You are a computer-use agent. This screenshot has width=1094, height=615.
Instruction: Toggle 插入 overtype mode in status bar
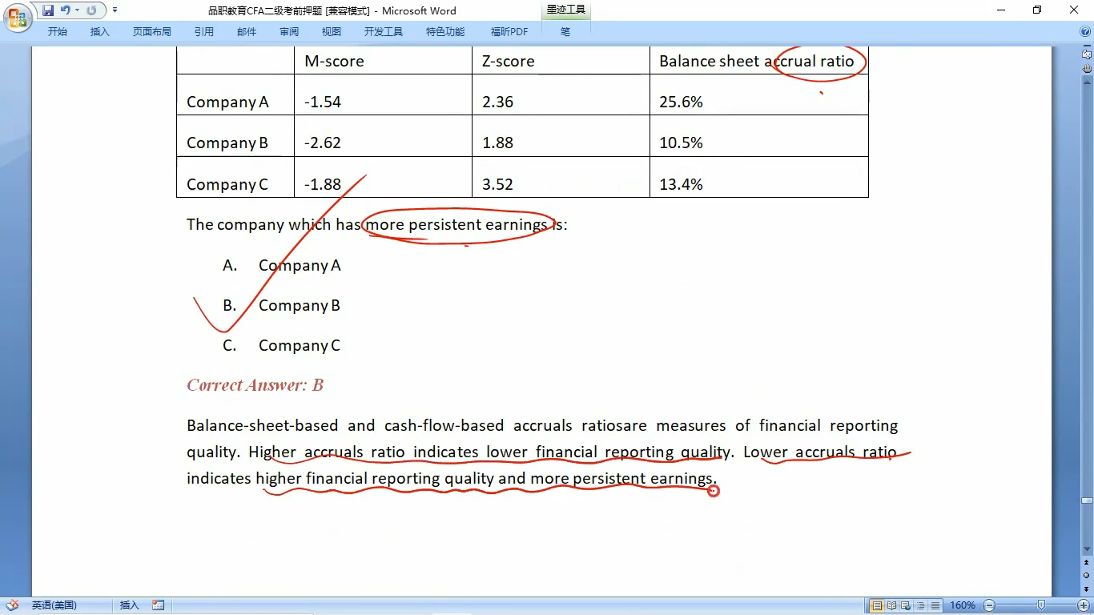pyautogui.click(x=129, y=605)
